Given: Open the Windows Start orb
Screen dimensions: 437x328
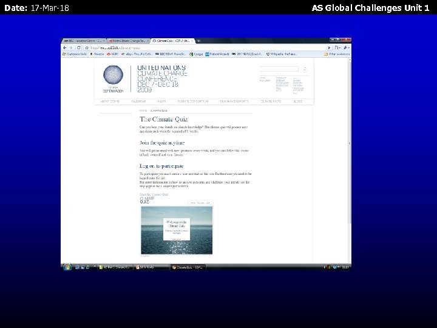Looking at the screenshot, I should click(67, 267).
